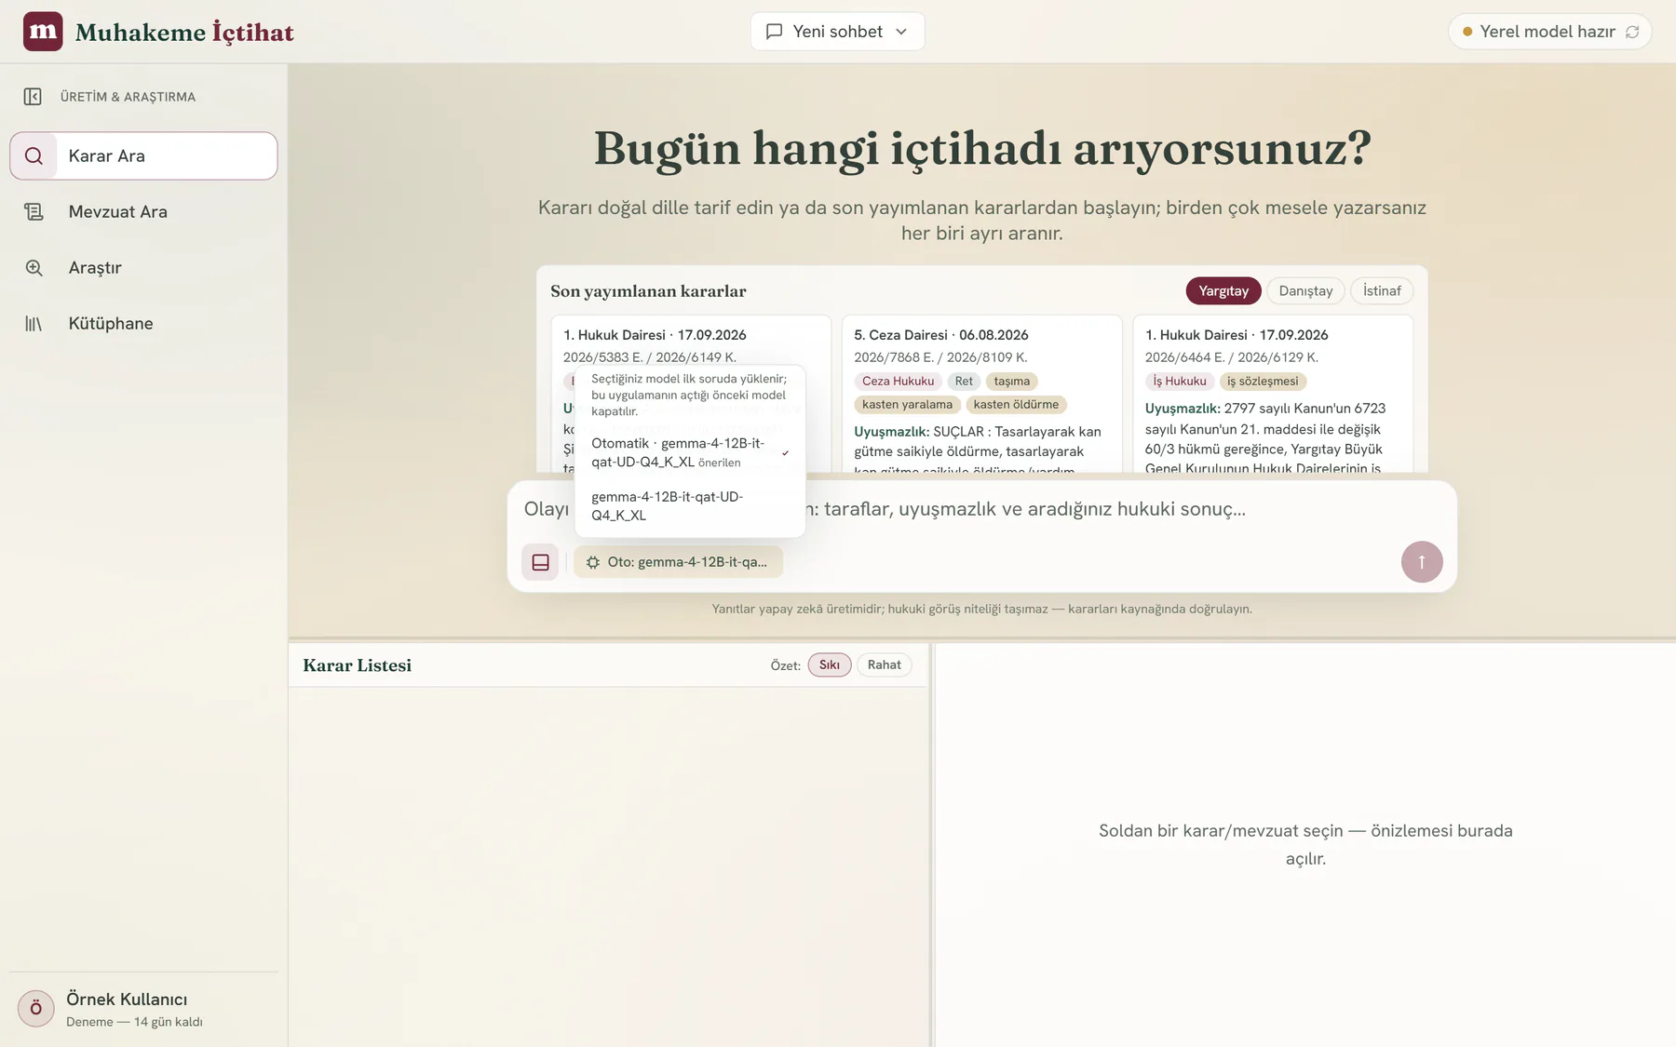Click the Kütüphane books icon
Viewport: 1676px width, 1047px height.
point(34,324)
